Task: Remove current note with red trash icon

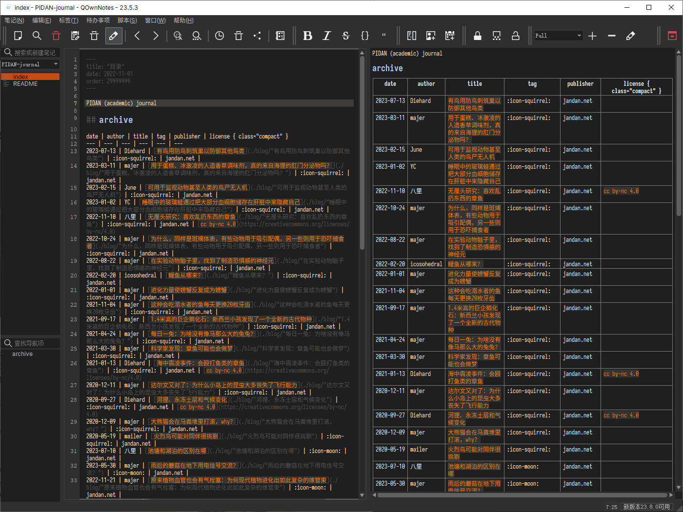Action: point(56,36)
